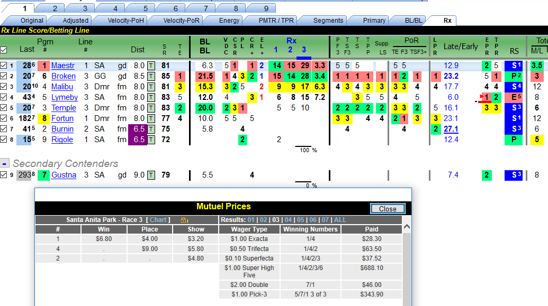Open the Adjusted tab
The height and width of the screenshot is (306, 548).
pyautogui.click(x=76, y=21)
